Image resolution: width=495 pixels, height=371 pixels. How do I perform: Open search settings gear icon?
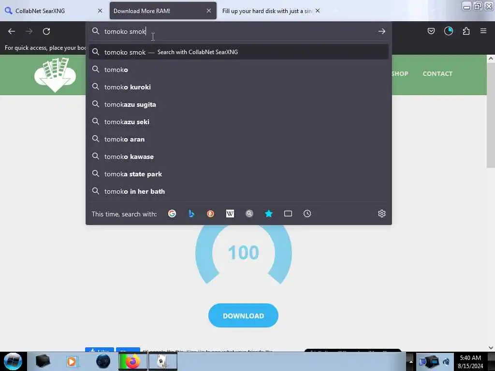tap(382, 214)
